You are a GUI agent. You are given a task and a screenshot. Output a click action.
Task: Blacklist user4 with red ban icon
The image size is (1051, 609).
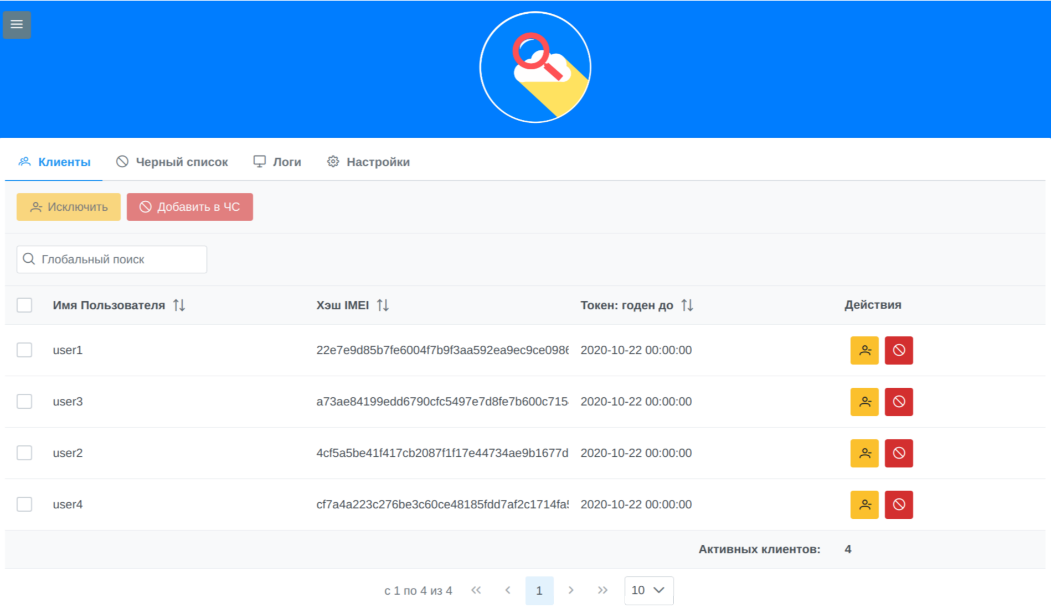pyautogui.click(x=899, y=504)
